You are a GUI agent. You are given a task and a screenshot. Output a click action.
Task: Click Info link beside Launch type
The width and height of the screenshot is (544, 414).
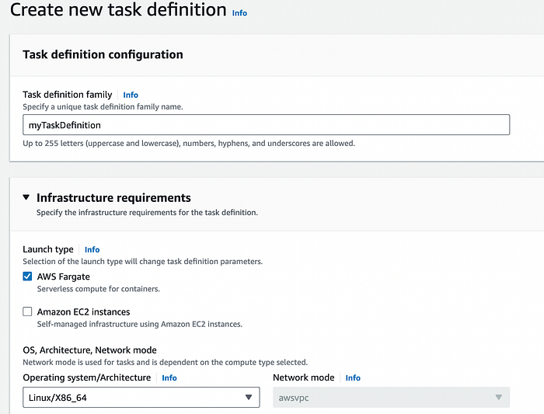click(92, 249)
